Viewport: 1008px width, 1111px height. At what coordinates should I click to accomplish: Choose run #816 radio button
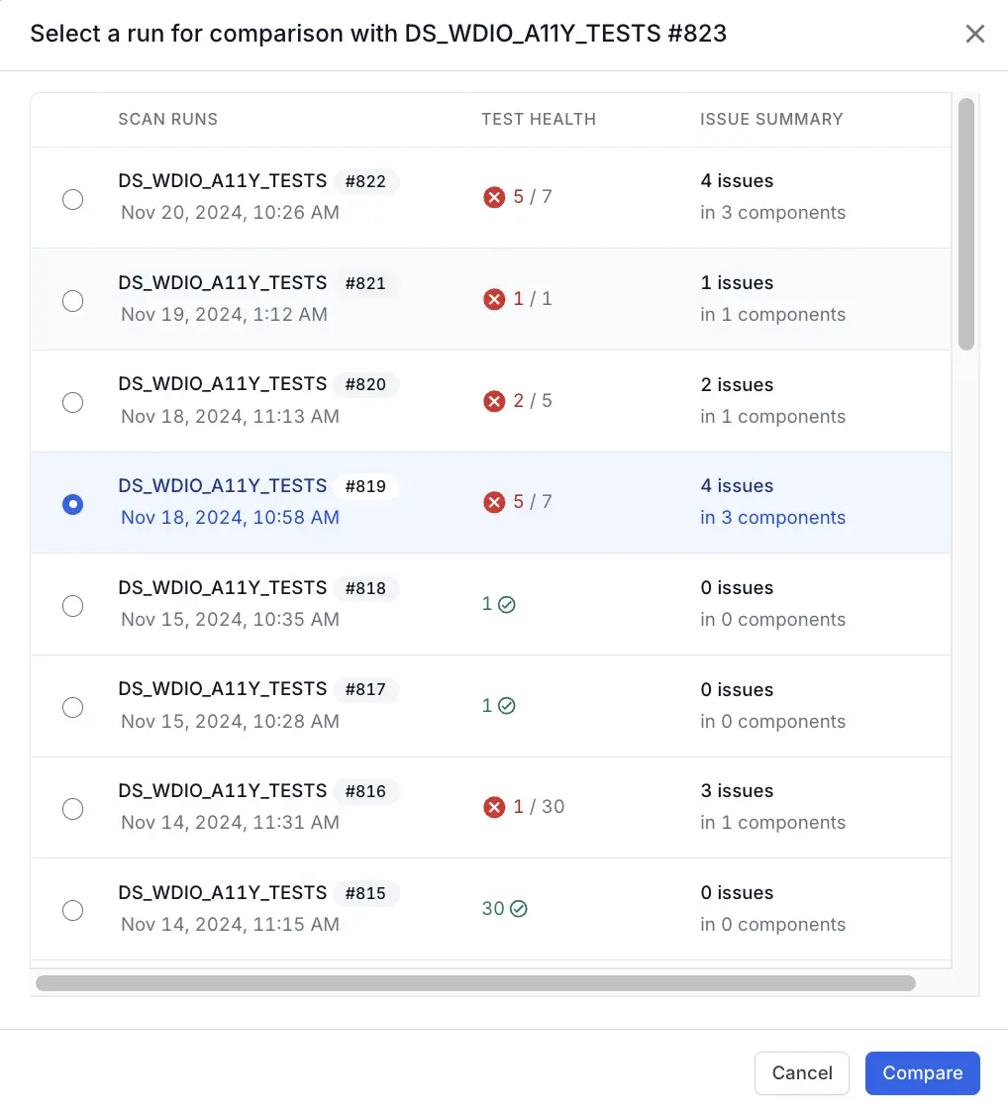[x=72, y=809]
